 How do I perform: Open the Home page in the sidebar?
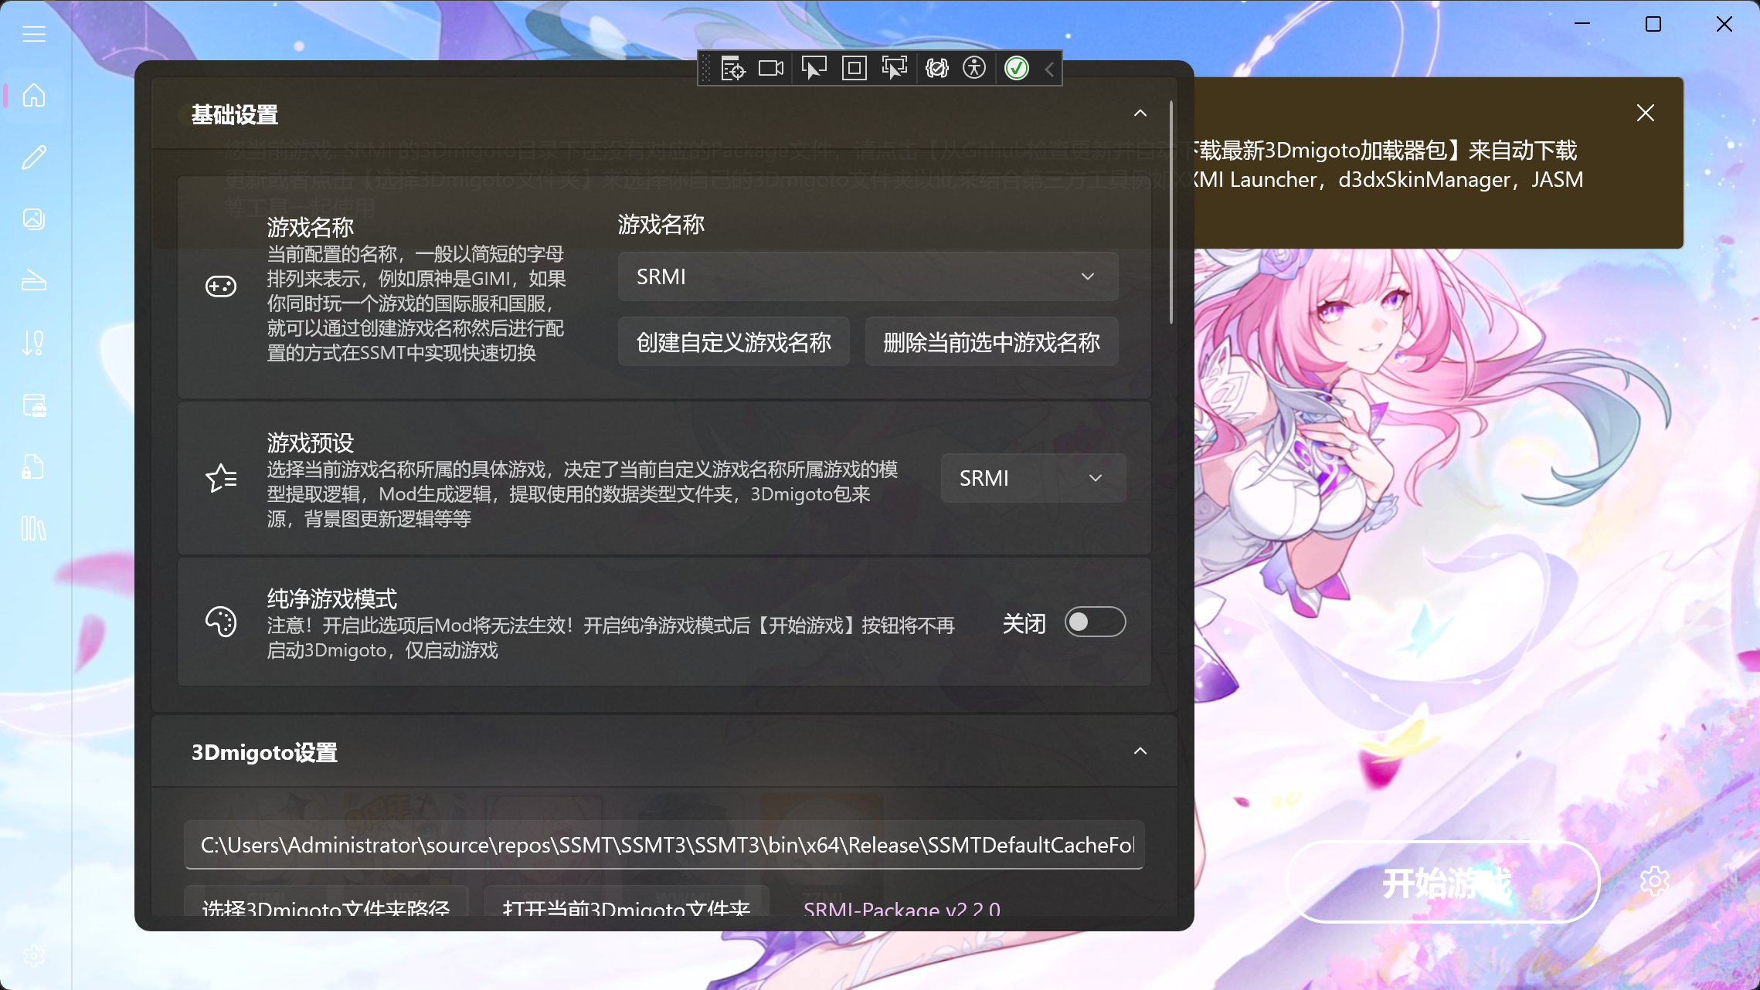tap(34, 96)
